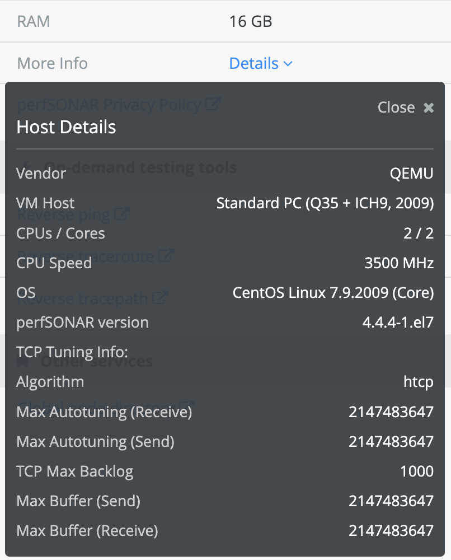Select the TCP Max Backlog value 1000
The width and height of the screenshot is (451, 560).
point(417,472)
